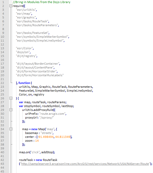
Task: Click the "esri/symbols/SimpleLineSymbol" string
Action: point(40,41)
